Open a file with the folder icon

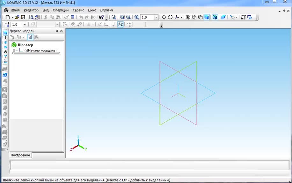[x=17, y=17]
